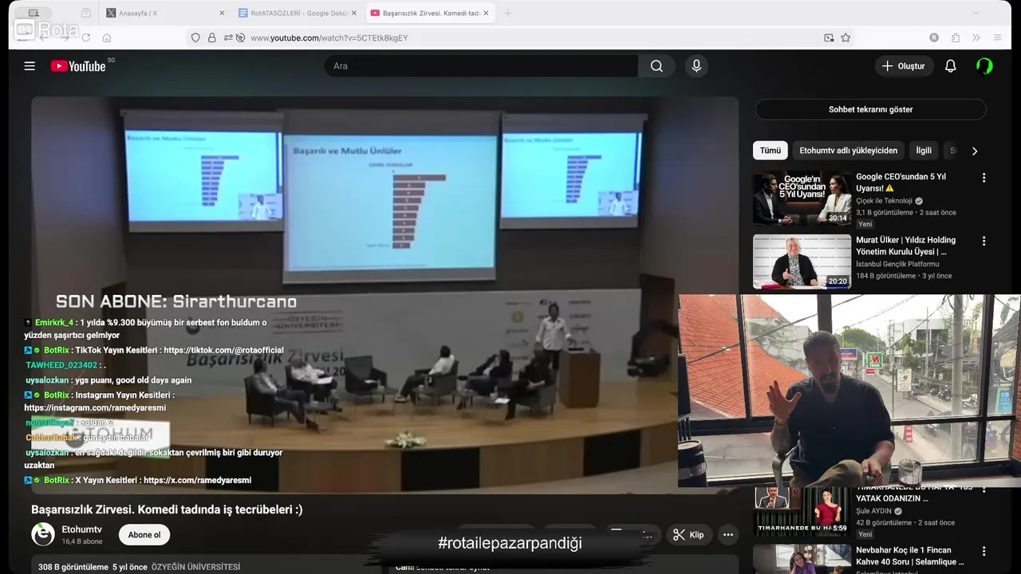Screen dimensions: 1021x574
Task: Click Sohbet tekrarını göster button
Action: point(870,109)
